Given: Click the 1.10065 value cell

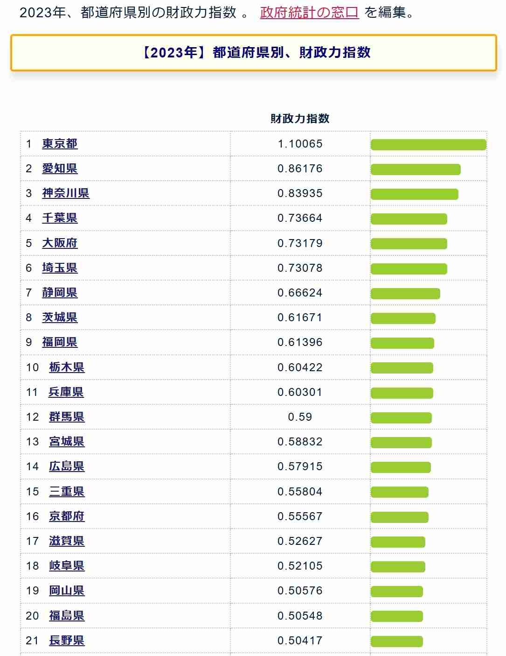Looking at the screenshot, I should click(300, 144).
